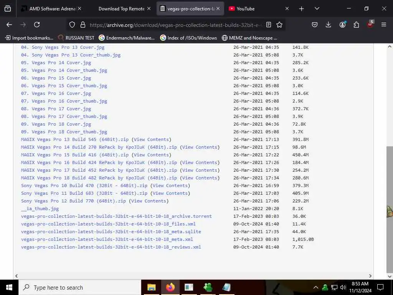
Task: Open the notifications action center
Action: click(x=380, y=287)
